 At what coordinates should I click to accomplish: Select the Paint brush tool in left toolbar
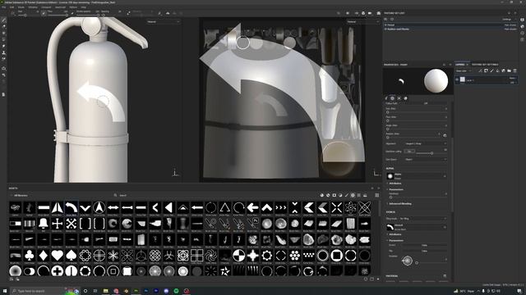(x=4, y=20)
